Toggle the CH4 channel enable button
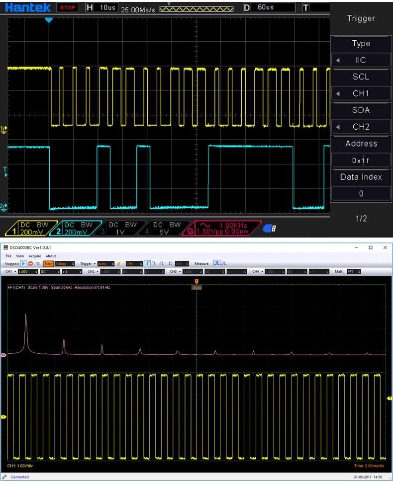Viewport: 393px width, 486px height. (x=256, y=272)
